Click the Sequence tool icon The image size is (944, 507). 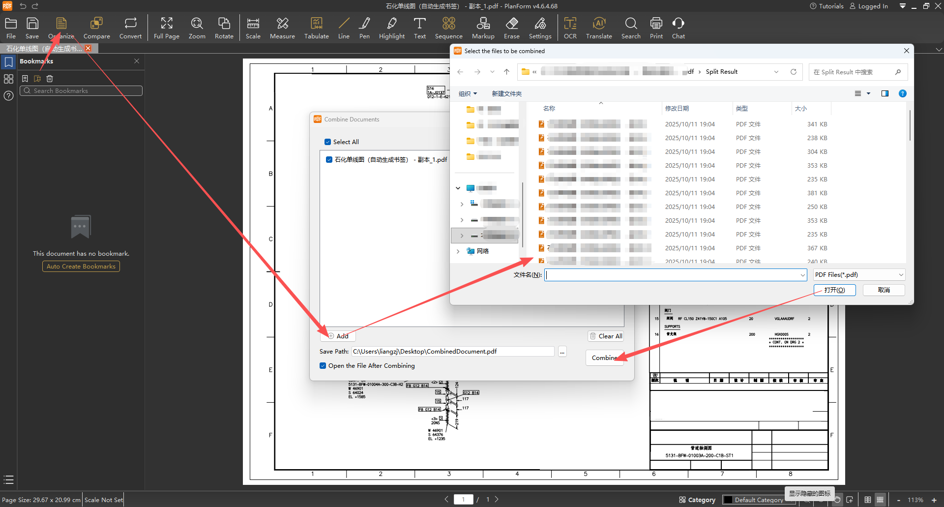click(x=448, y=28)
